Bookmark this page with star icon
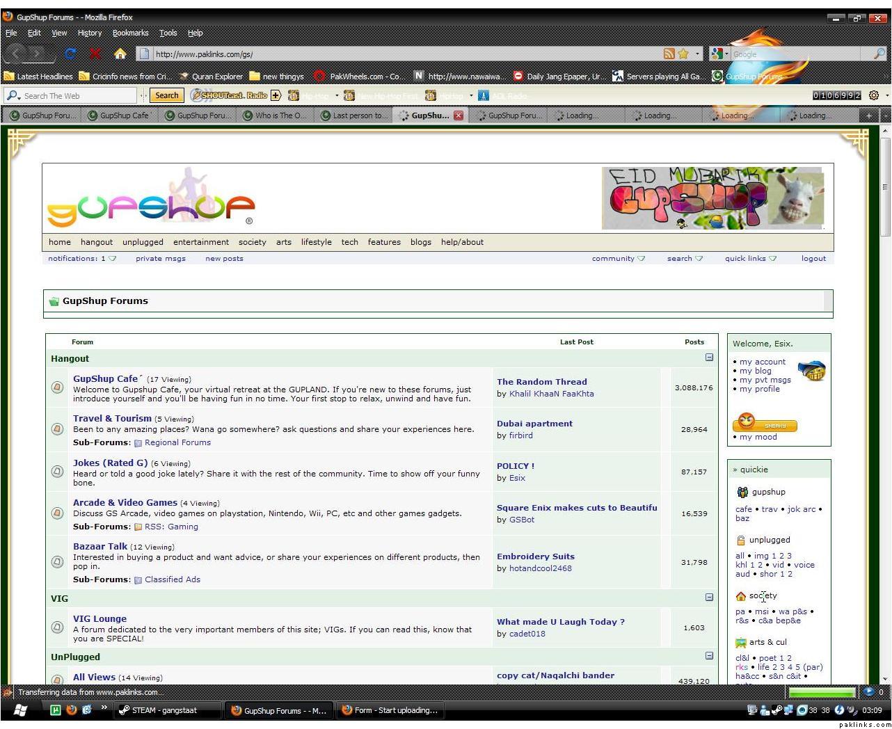This screenshot has height=729, width=892. click(x=683, y=54)
